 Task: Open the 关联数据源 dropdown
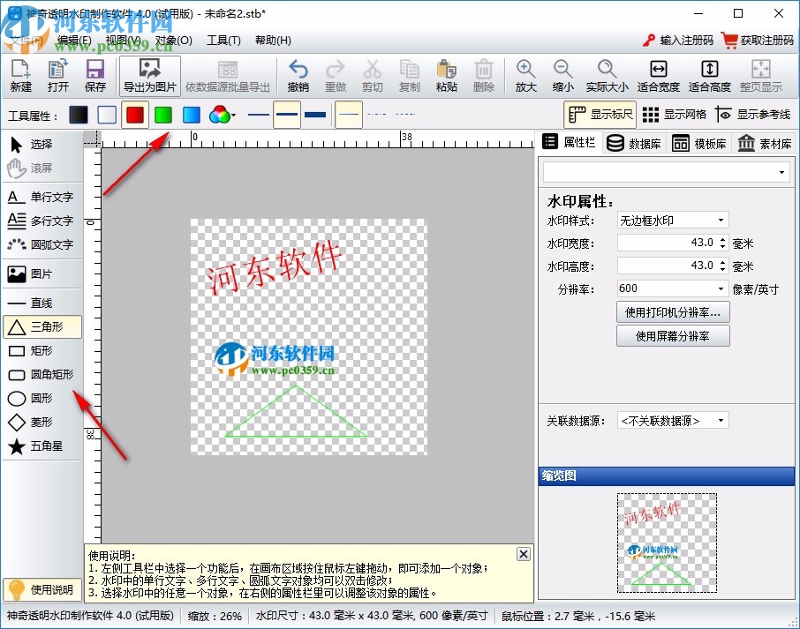tap(721, 421)
